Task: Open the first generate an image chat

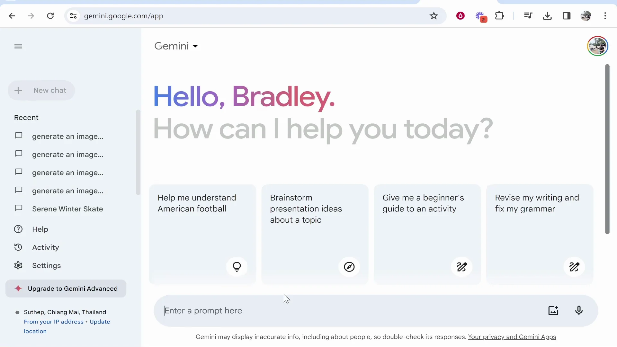Action: 68,136
